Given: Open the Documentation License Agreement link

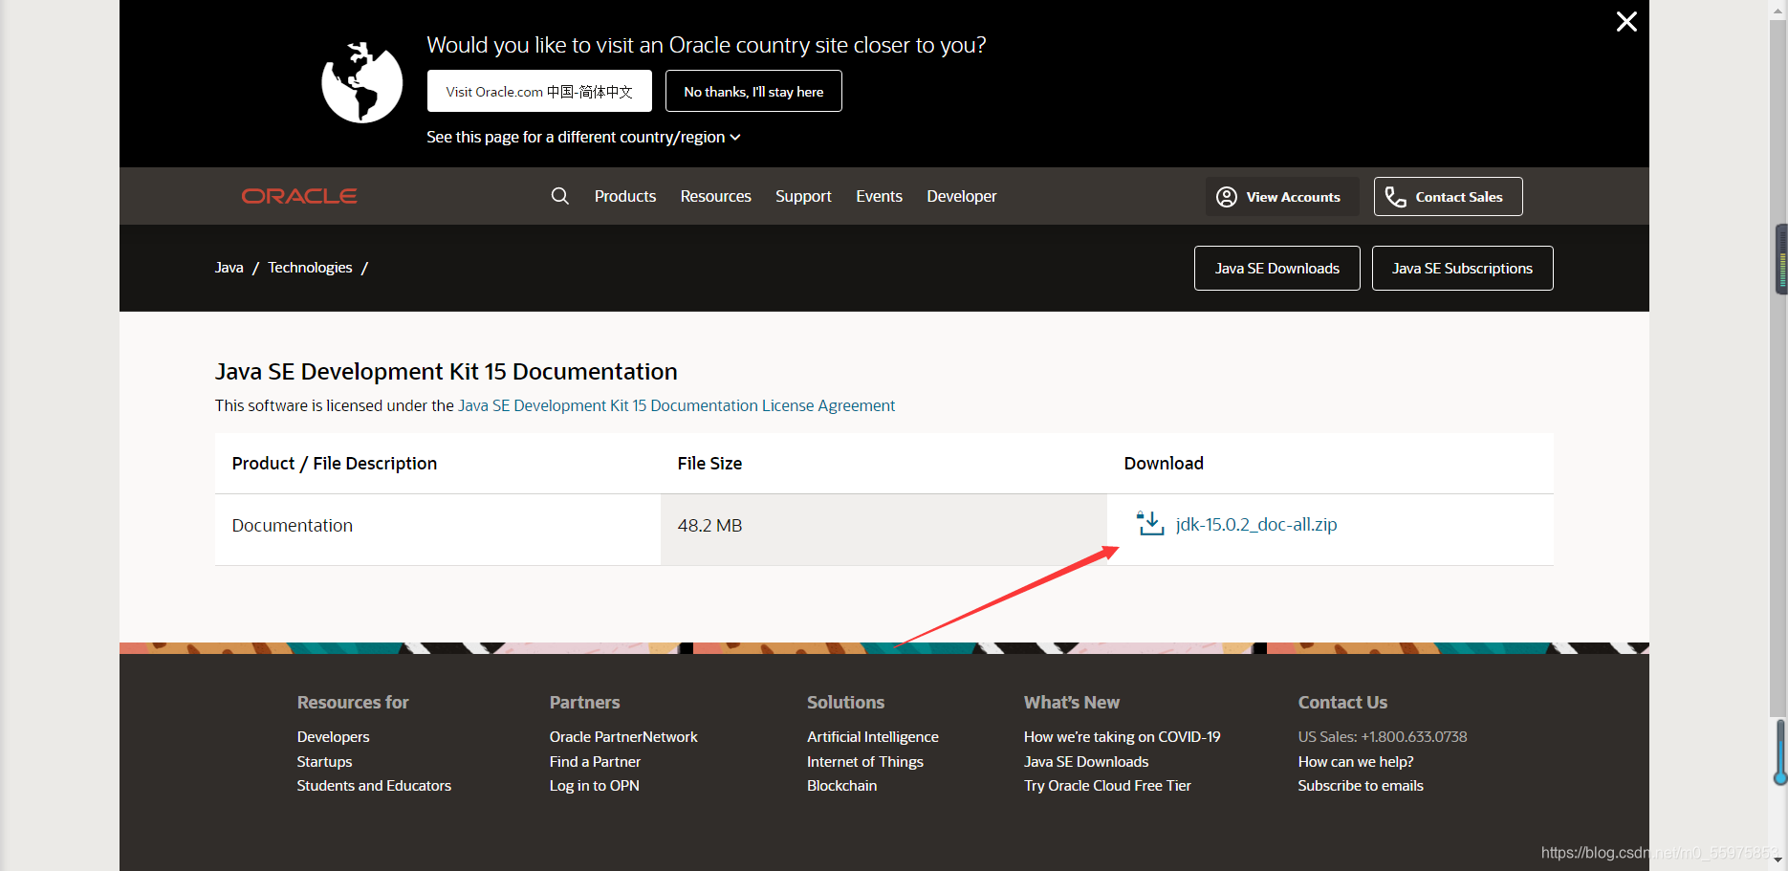Looking at the screenshot, I should click(677, 405).
